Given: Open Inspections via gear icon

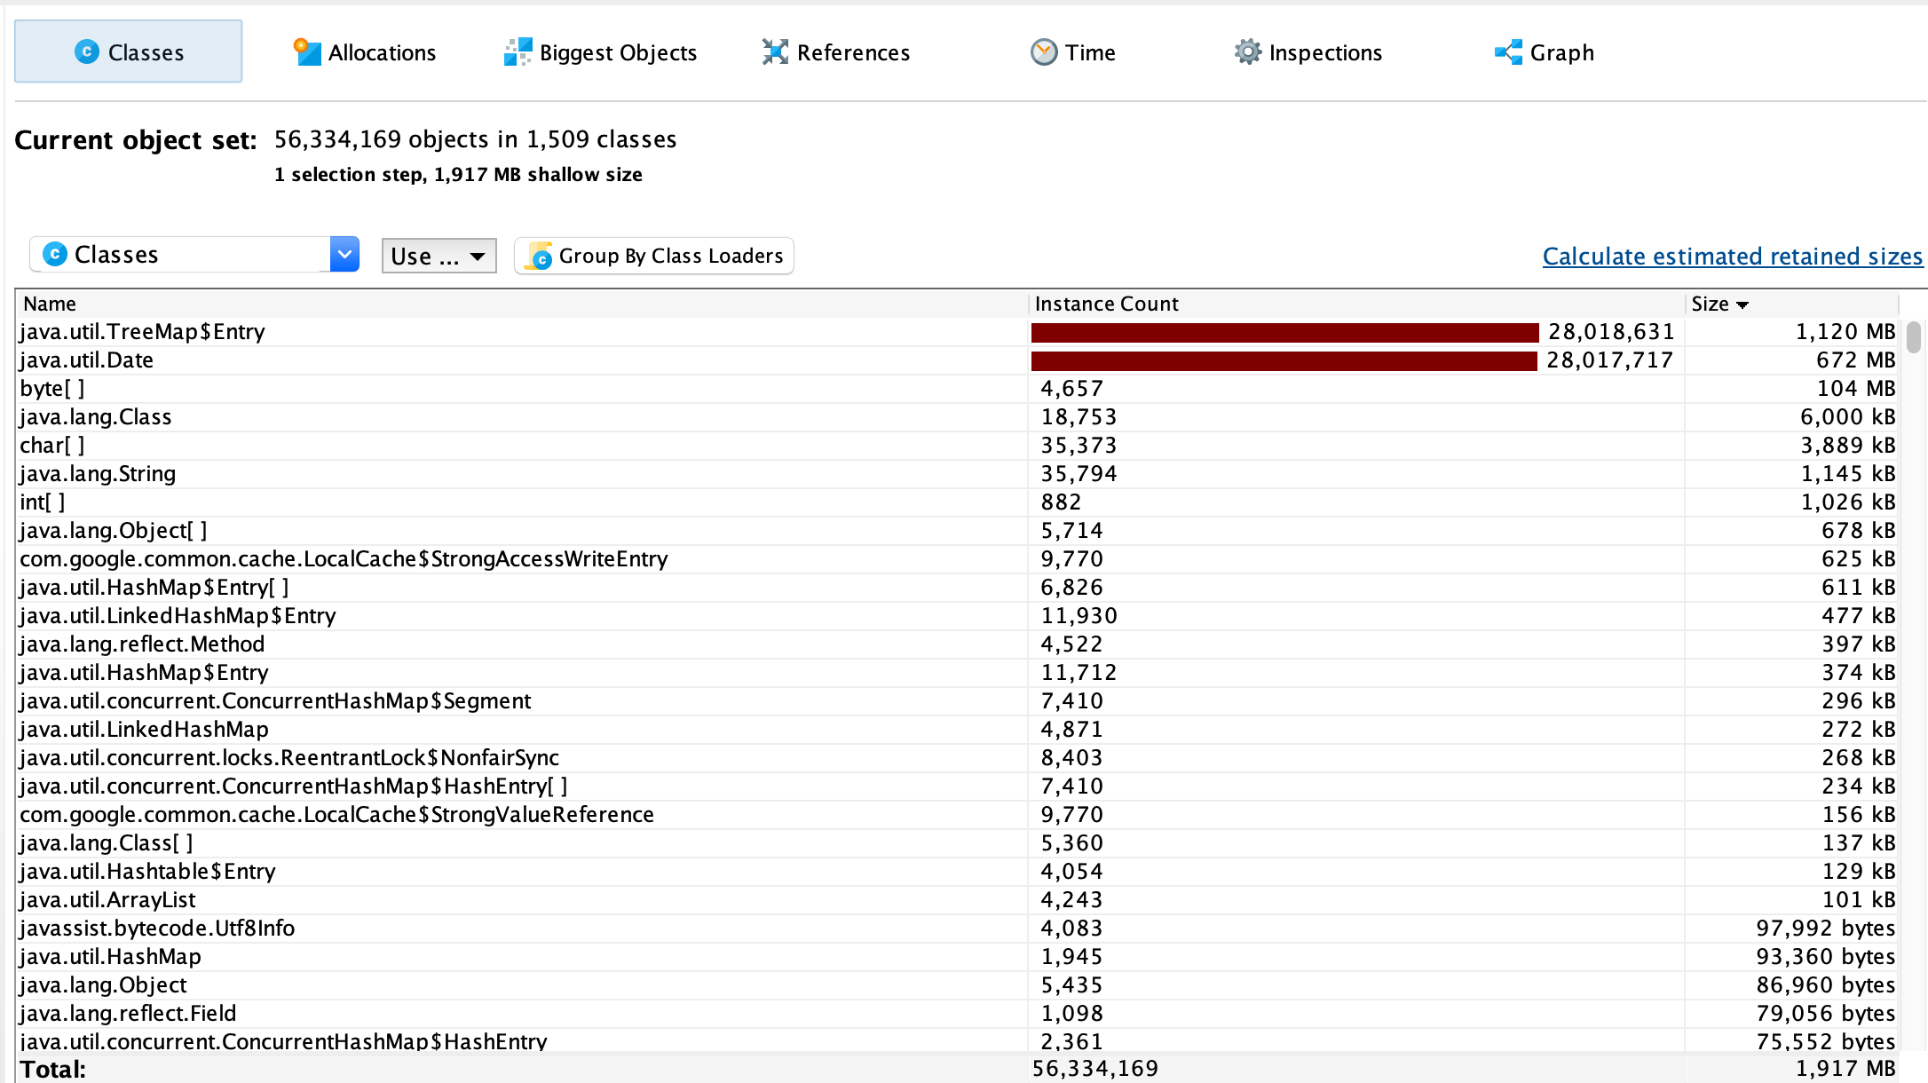Looking at the screenshot, I should [1247, 52].
